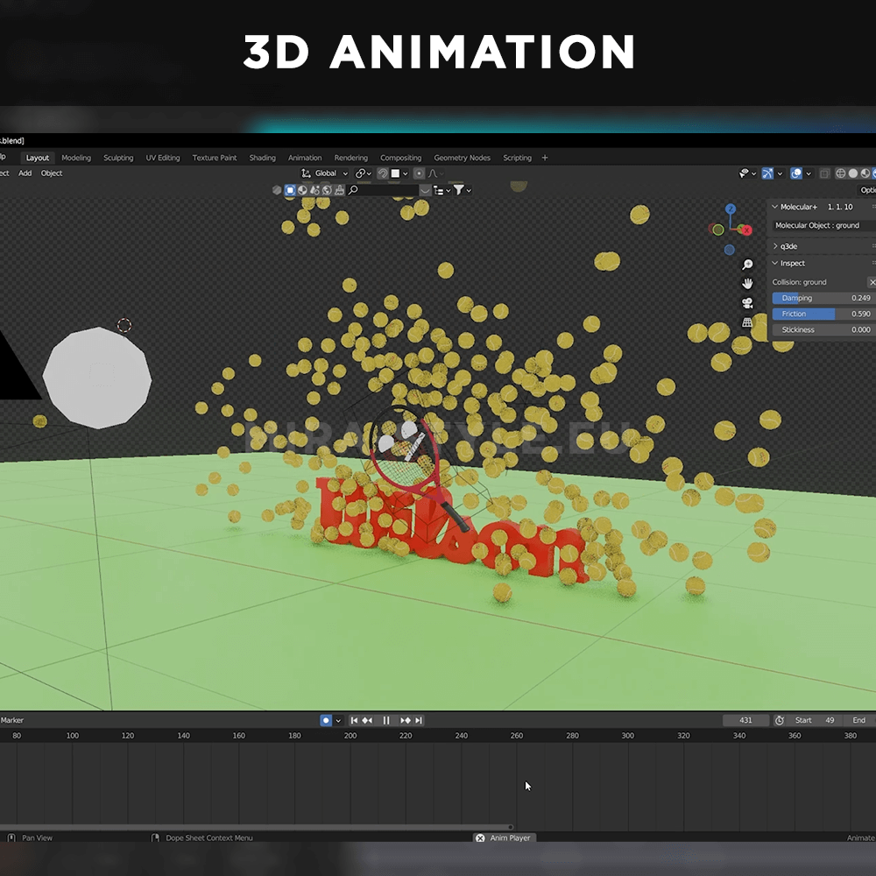
Task: Collapse the Molecular+ panel
Action: [x=774, y=207]
